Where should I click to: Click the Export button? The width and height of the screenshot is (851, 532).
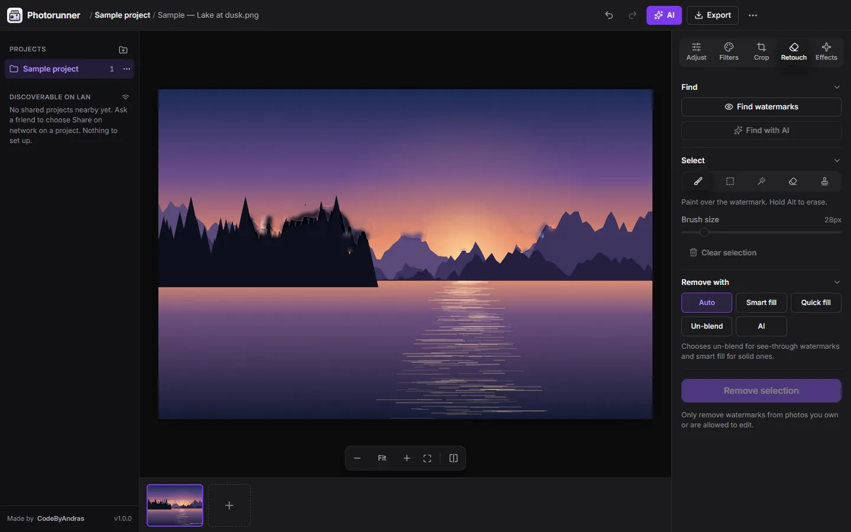pos(713,15)
